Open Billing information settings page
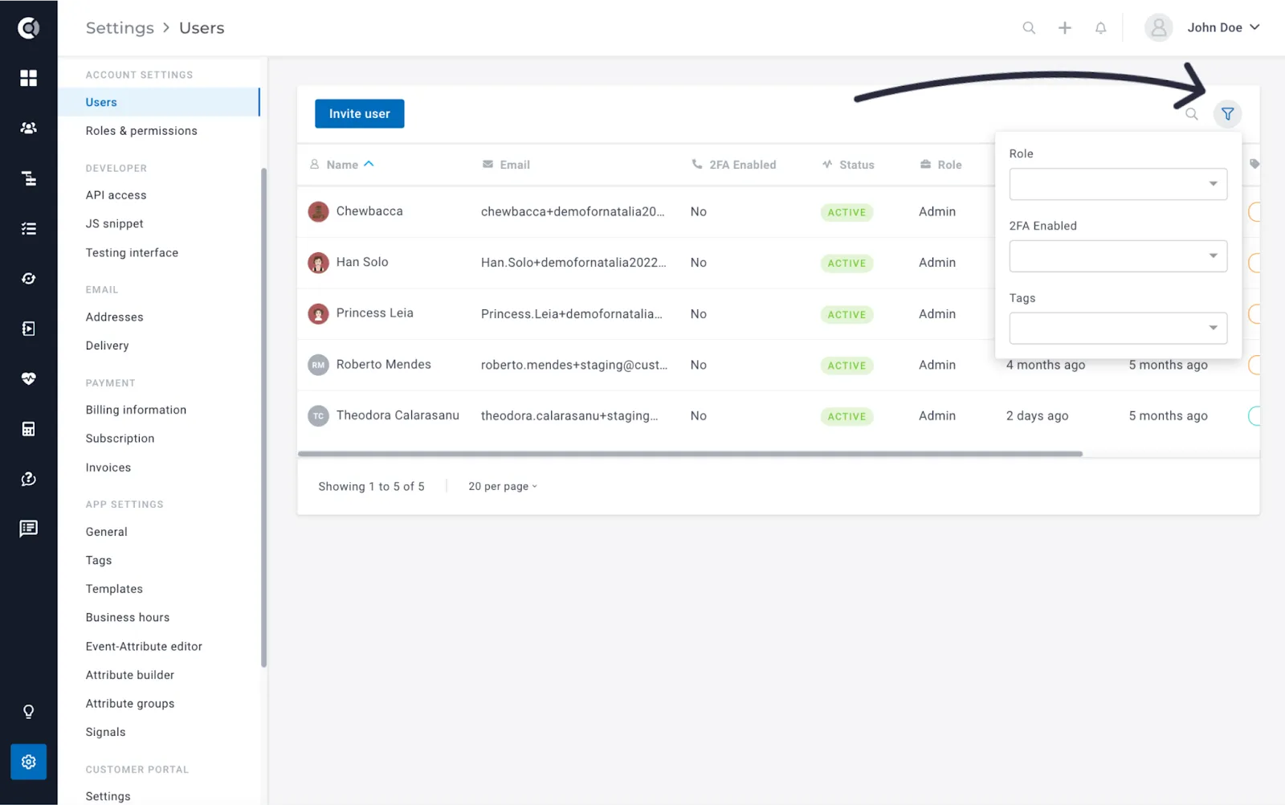 point(136,410)
